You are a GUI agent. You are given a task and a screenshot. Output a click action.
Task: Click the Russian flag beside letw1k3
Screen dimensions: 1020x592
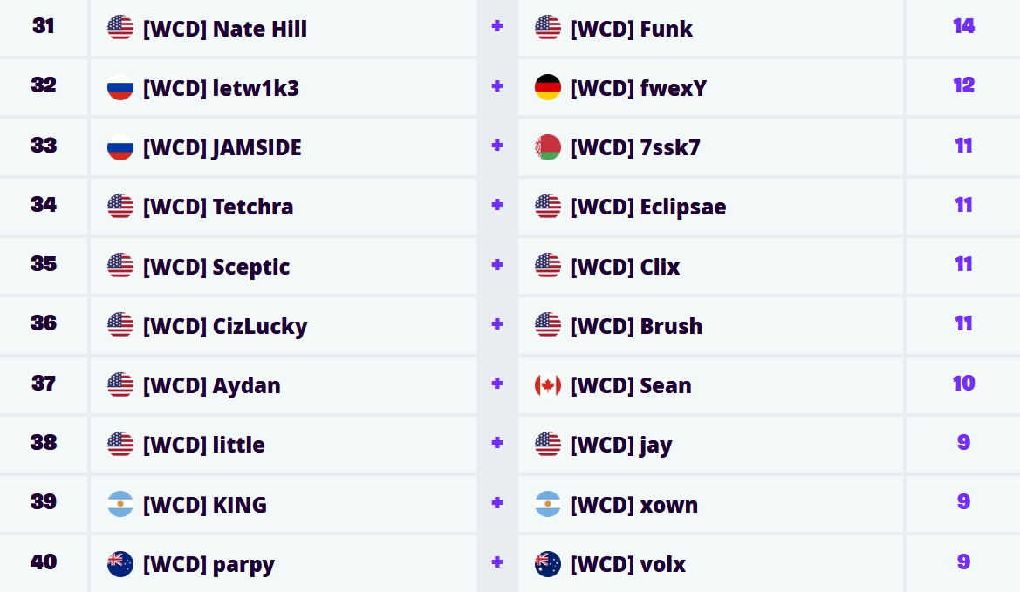pos(120,86)
